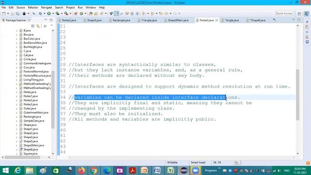Expand the Notes3.java tree node

(x=17, y=105)
